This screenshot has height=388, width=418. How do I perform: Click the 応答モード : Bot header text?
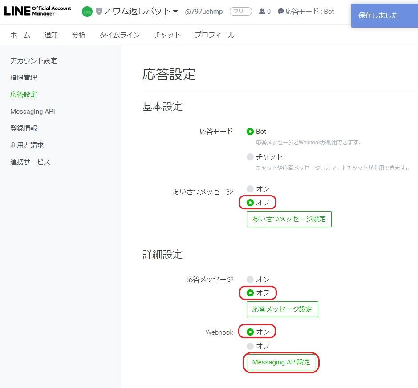[309, 12]
